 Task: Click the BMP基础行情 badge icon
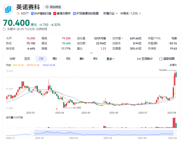tap(32, 13)
